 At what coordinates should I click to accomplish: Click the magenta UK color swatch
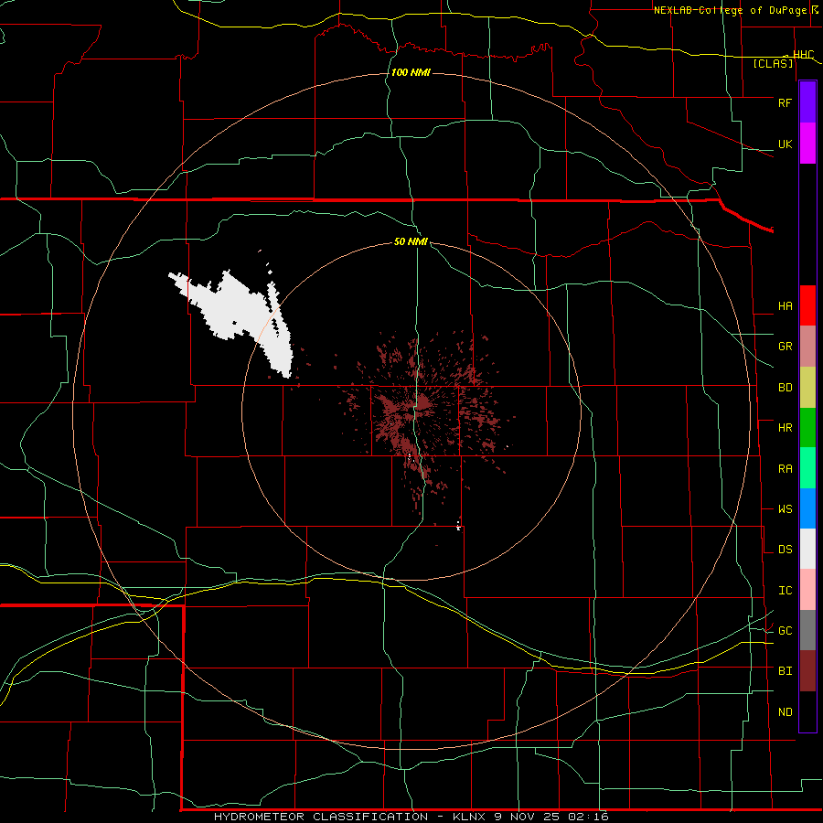pos(807,144)
